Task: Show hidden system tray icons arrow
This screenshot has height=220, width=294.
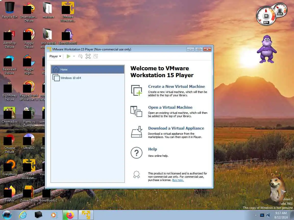Action: [256, 215]
